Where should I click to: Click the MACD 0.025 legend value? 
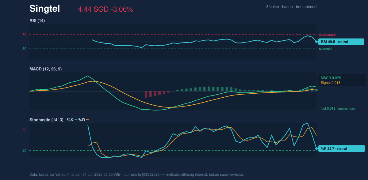pos(331,78)
